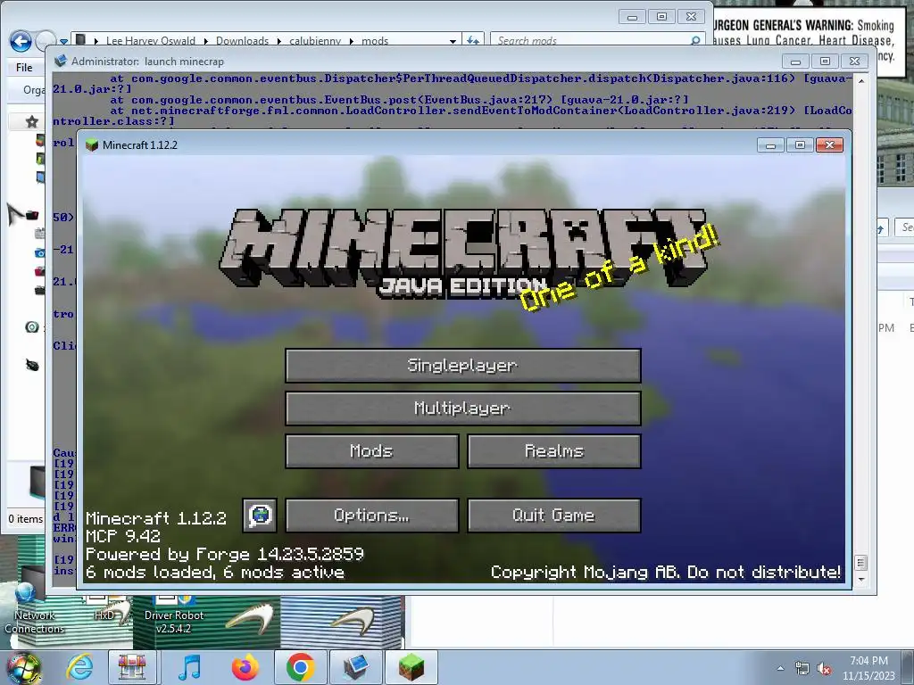Select the Driver Robot v2.5.4.2 desktop icon

pyautogui.click(x=174, y=615)
